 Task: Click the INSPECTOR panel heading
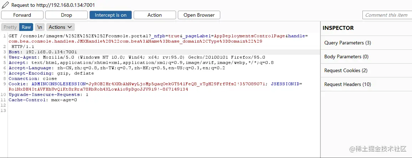click(338, 28)
